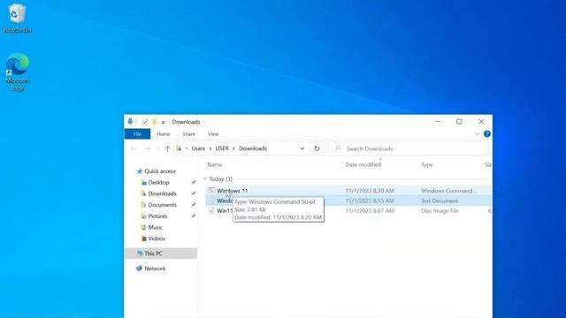This screenshot has width=566, height=318.
Task: Click the Search Downloads field
Action: pos(409,148)
